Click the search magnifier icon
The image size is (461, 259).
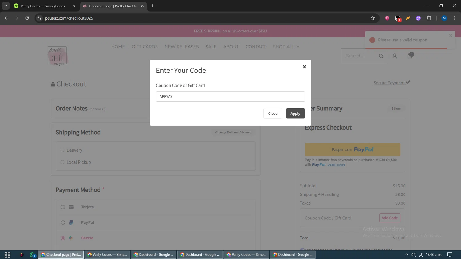[381, 56]
